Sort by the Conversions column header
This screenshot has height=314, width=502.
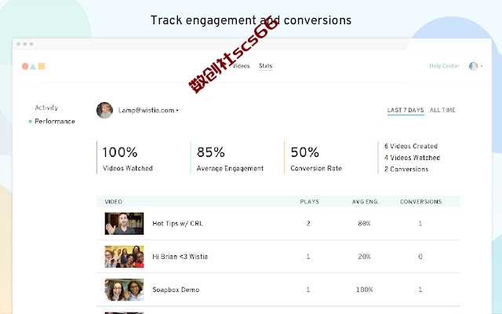(420, 202)
